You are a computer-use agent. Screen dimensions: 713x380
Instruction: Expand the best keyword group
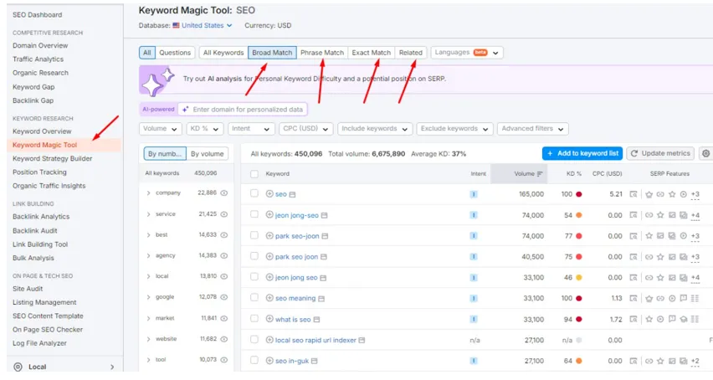coord(148,235)
